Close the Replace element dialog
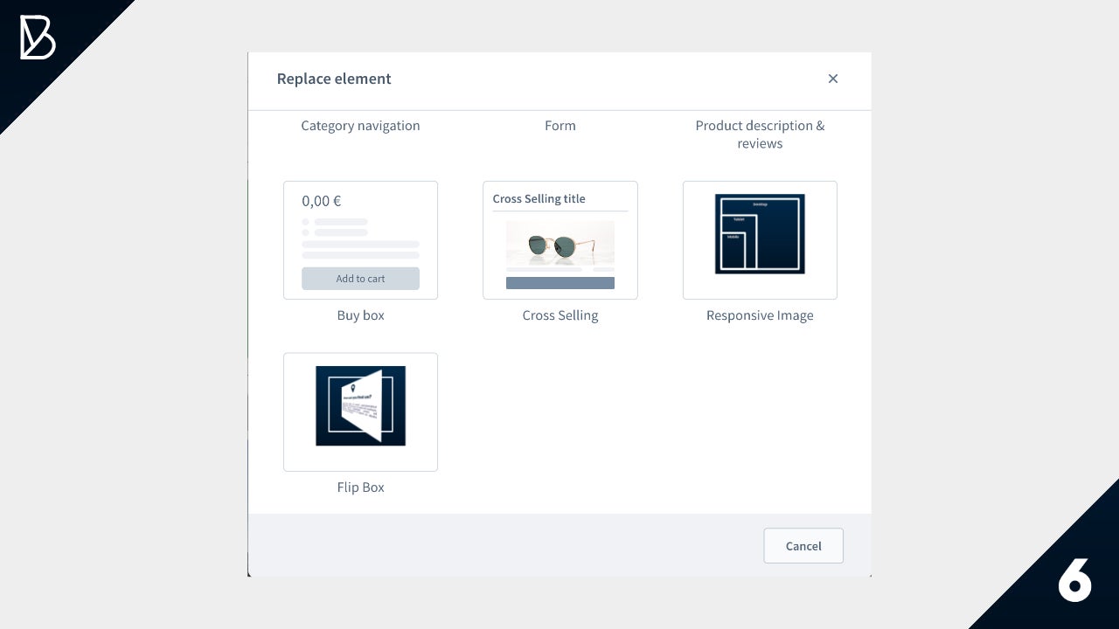Viewport: 1119px width, 629px height. pyautogui.click(x=832, y=79)
